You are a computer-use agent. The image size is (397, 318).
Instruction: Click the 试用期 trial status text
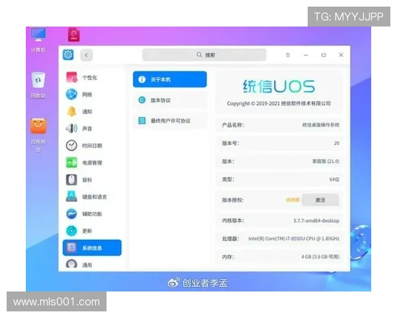292,200
